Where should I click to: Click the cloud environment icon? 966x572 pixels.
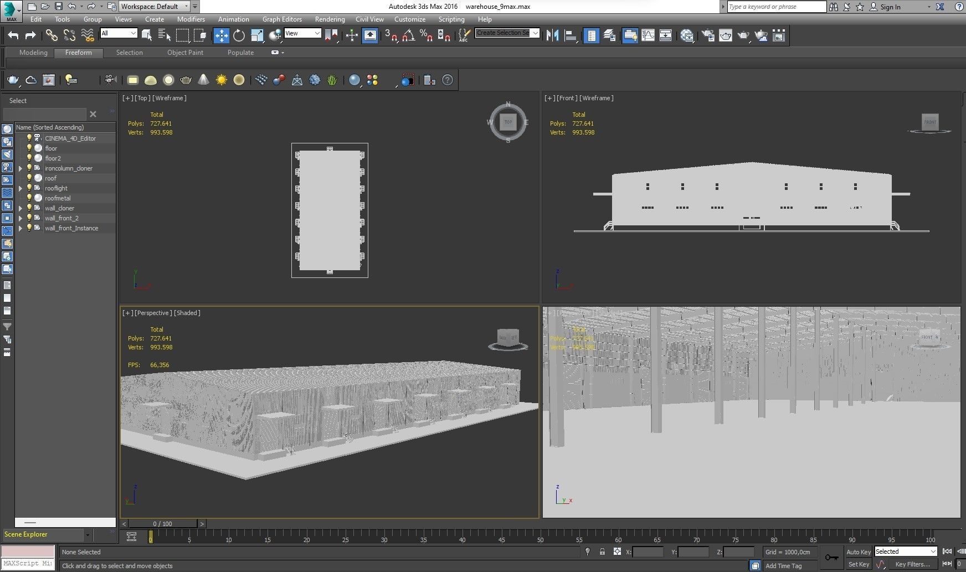(x=31, y=80)
